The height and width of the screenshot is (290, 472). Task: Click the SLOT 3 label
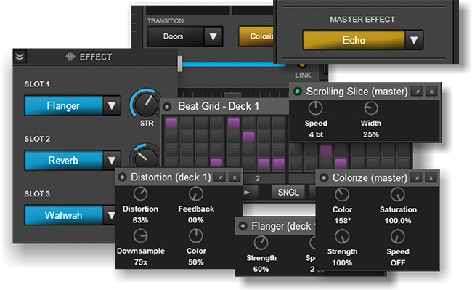[37, 193]
